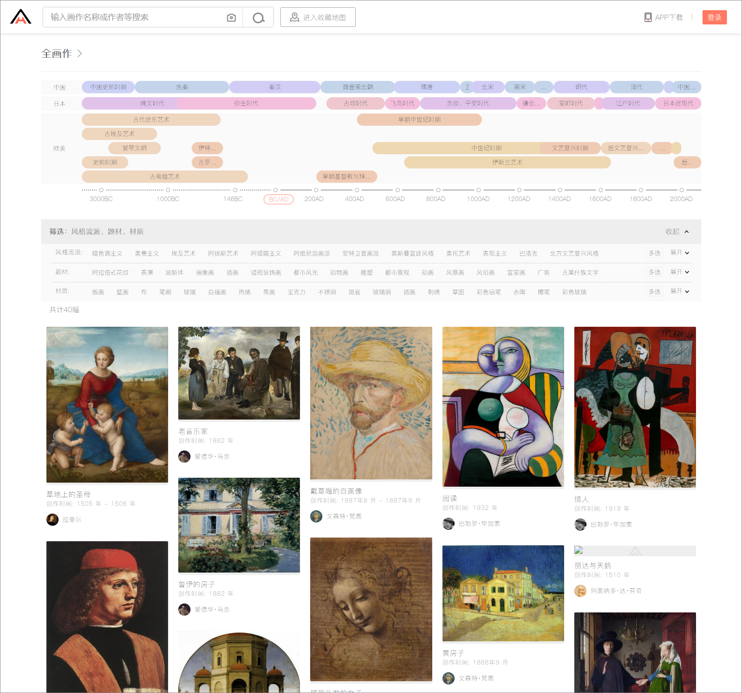
Task: Focus the artwork search input field
Action: coord(134,17)
